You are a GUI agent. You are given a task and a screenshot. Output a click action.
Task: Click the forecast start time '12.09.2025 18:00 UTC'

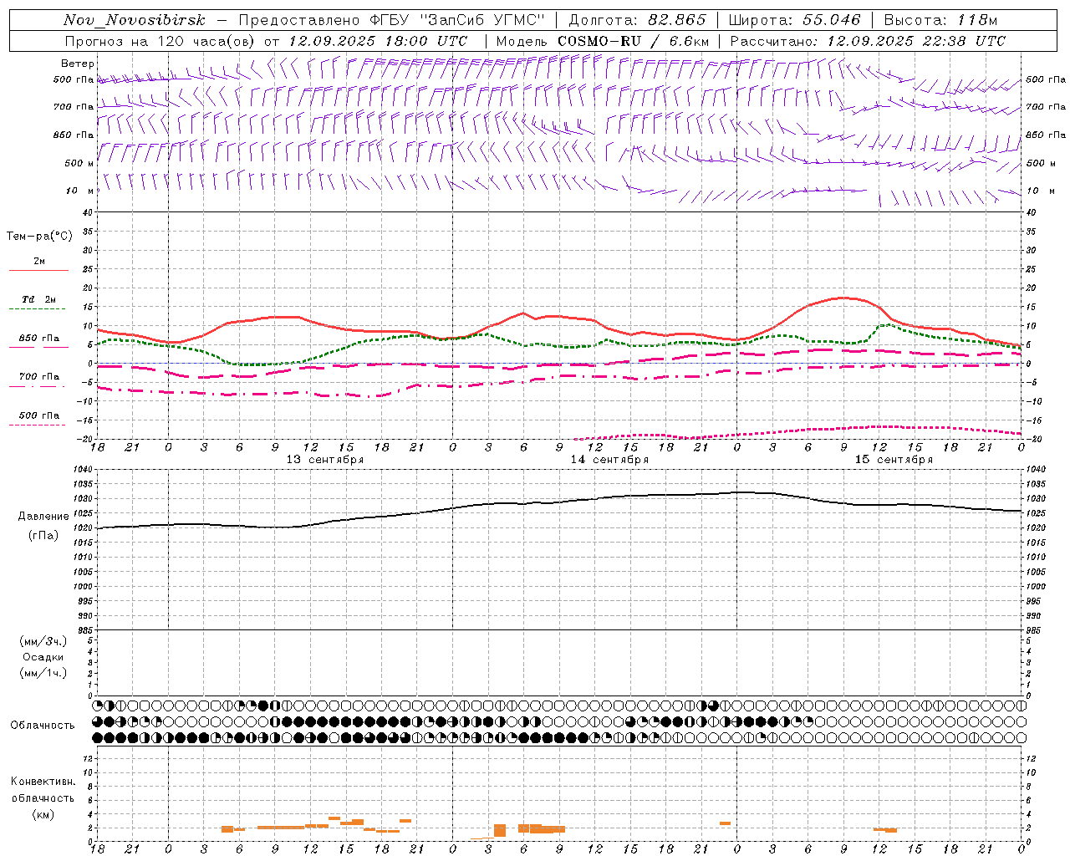(378, 41)
